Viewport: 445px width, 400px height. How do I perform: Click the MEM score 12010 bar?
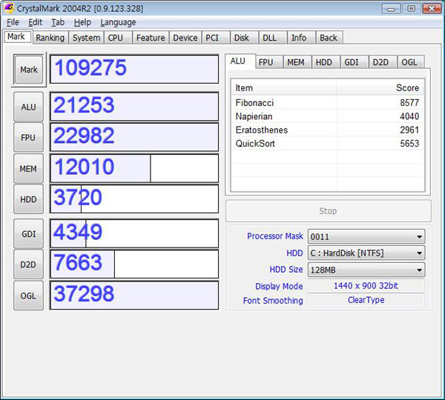(134, 168)
